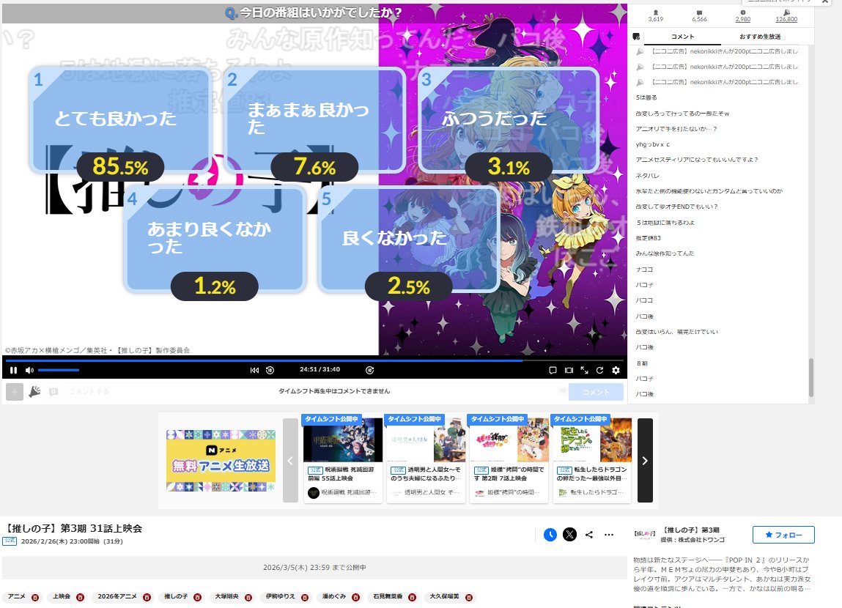Open dictionary icon beside 大久保瑠美 tag
Viewport: 842px width, 608px height.
point(469,597)
